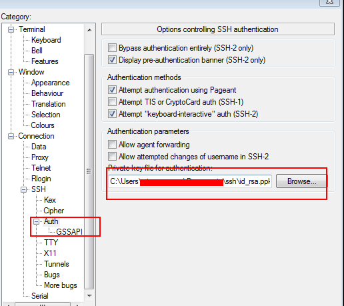This screenshot has width=344, height=306.
Task: Check Attempt TIS or CryptoCard auth
Action: 112,102
